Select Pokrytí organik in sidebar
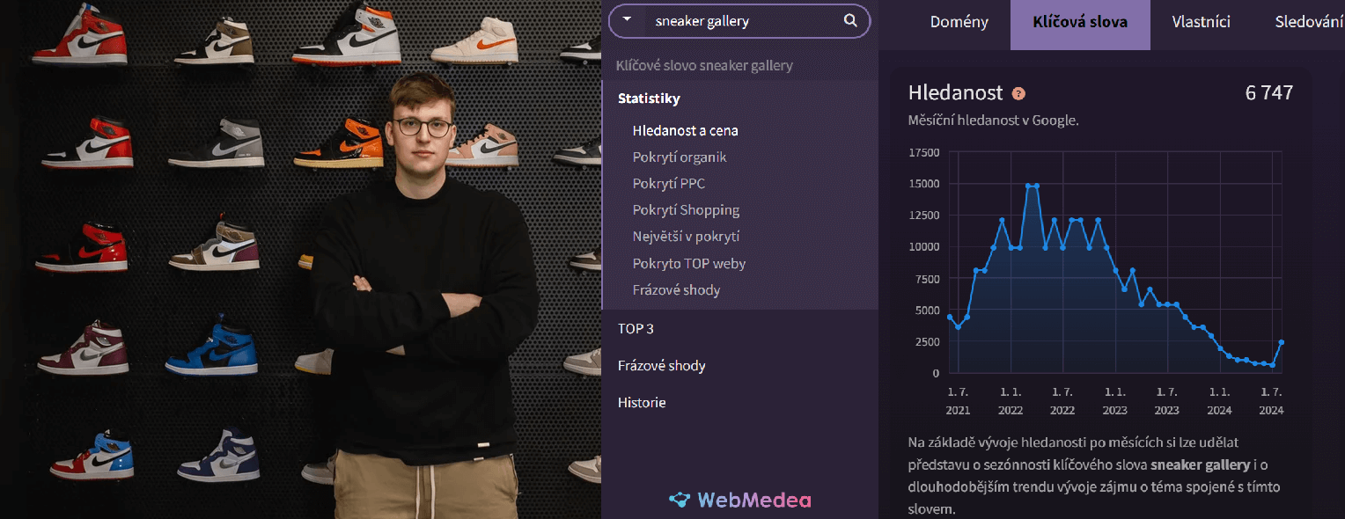1345x519 pixels. coord(680,157)
